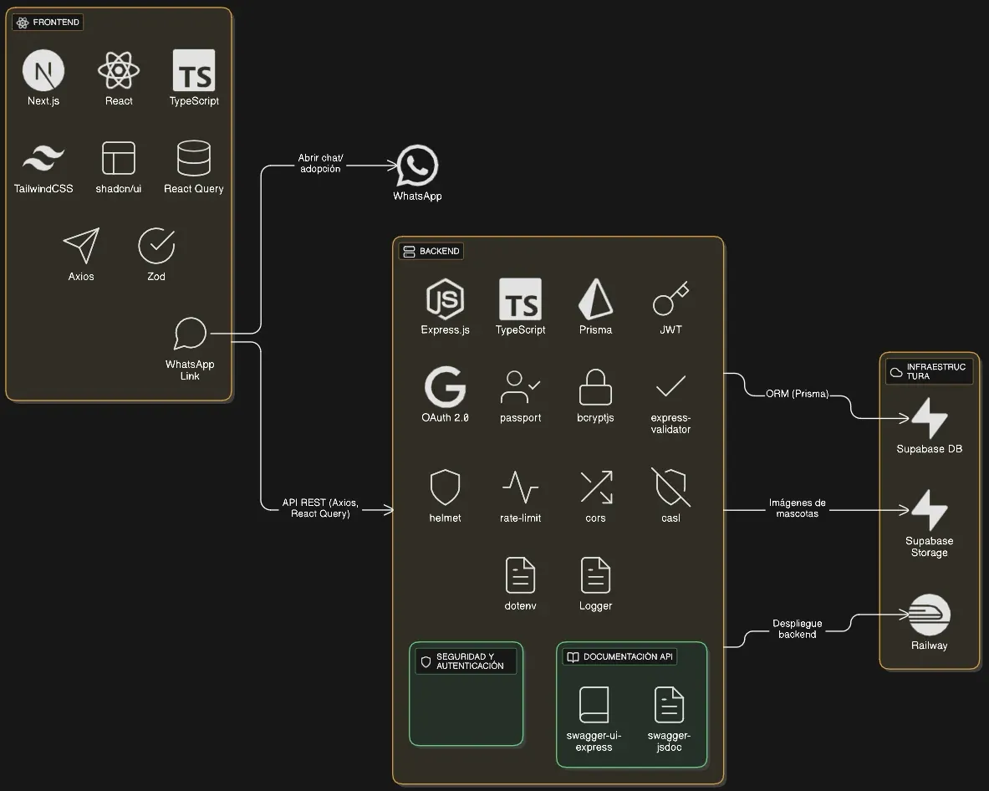This screenshot has height=791, width=989.
Task: Select the Zod checkmark circle icon
Action: [x=156, y=246]
